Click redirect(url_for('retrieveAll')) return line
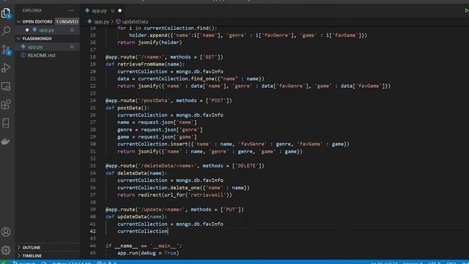 (174, 195)
